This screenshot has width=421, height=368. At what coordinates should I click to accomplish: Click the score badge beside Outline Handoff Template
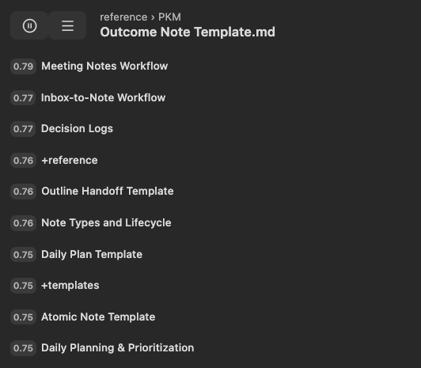pyautogui.click(x=24, y=192)
